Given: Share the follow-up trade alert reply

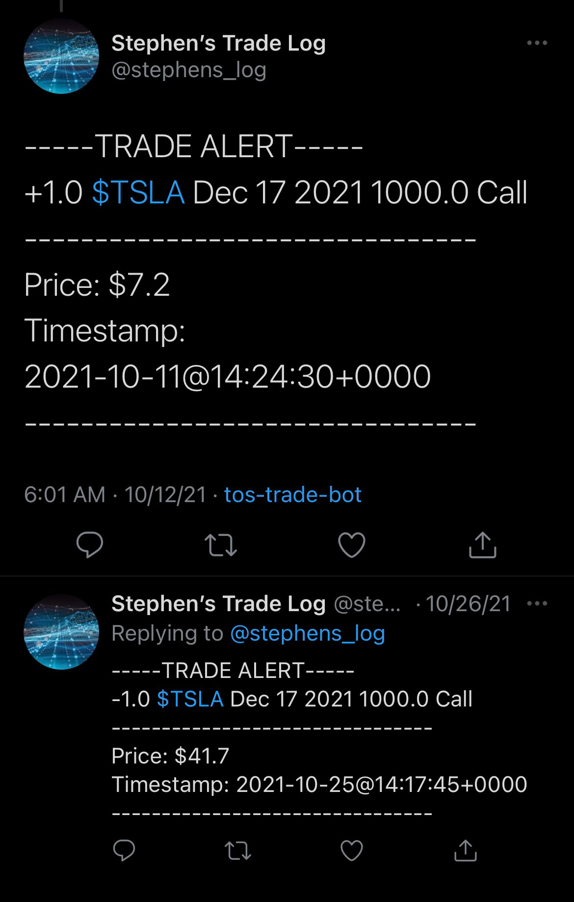Looking at the screenshot, I should tap(466, 850).
